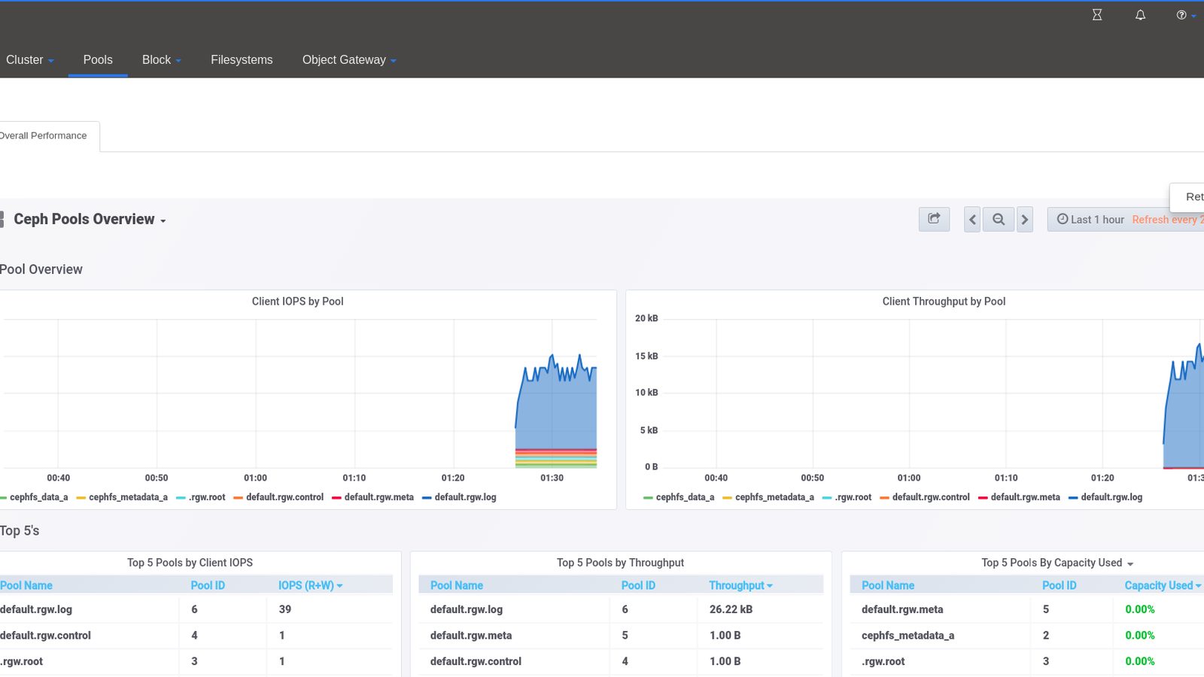Screen dimensions: 1204x677
Task: Click the Top 5 Pools by Throughput title
Action: pos(620,563)
